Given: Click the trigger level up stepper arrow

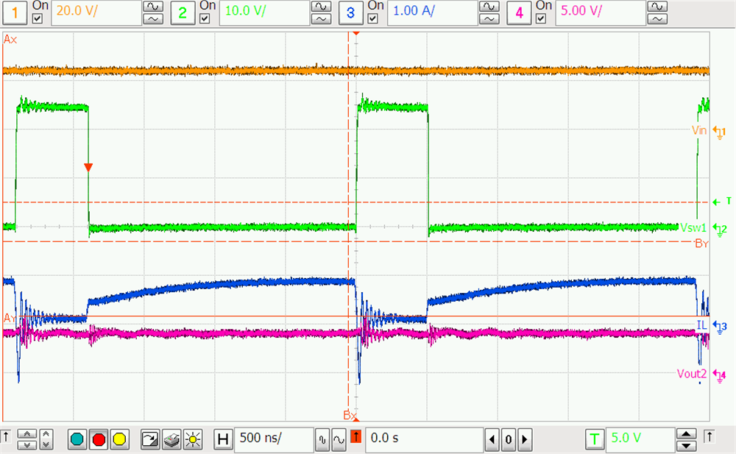Looking at the screenshot, I should [686, 434].
